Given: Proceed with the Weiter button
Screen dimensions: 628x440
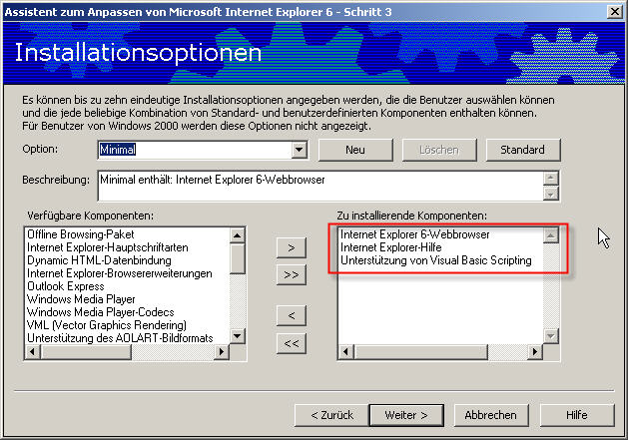Looking at the screenshot, I should point(406,415).
